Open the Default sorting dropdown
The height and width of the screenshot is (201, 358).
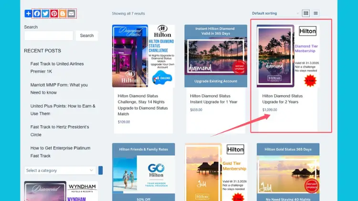click(275, 13)
